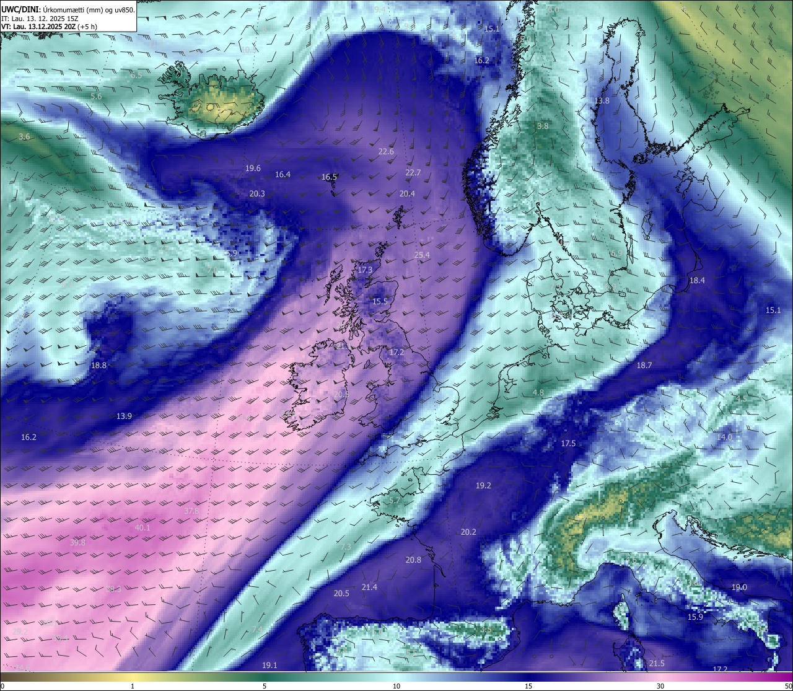The image size is (793, 691).
Task: Click the 19.2 value over France
Action: click(483, 486)
